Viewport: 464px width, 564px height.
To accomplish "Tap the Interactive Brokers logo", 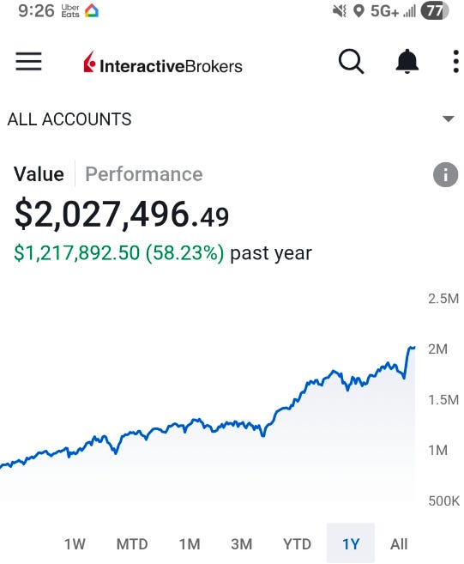I will click(x=163, y=62).
